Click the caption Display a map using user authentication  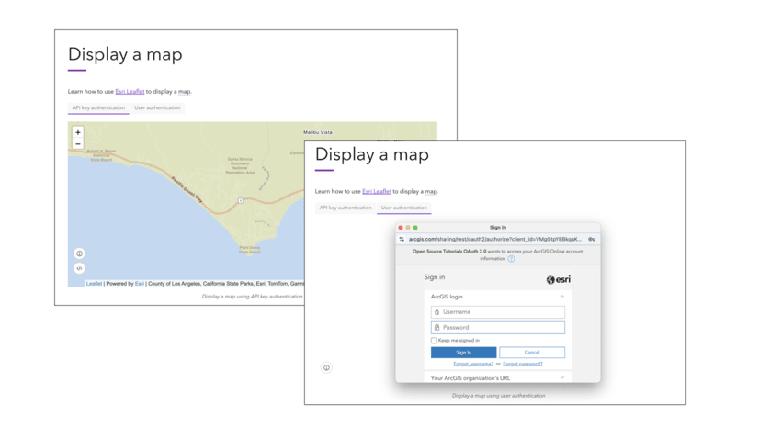click(499, 395)
